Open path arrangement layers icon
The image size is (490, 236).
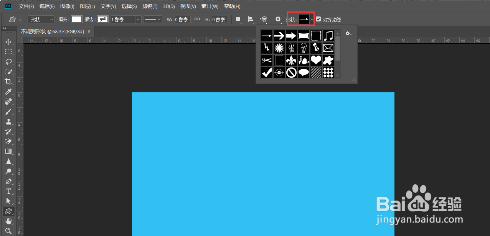tap(264, 19)
